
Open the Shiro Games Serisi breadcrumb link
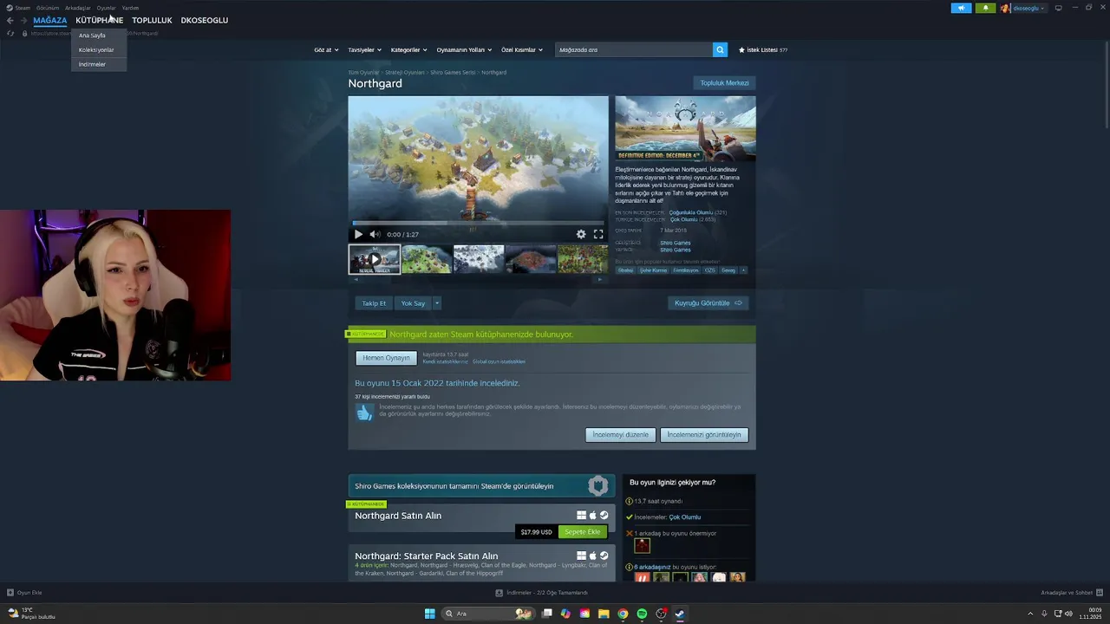(453, 73)
